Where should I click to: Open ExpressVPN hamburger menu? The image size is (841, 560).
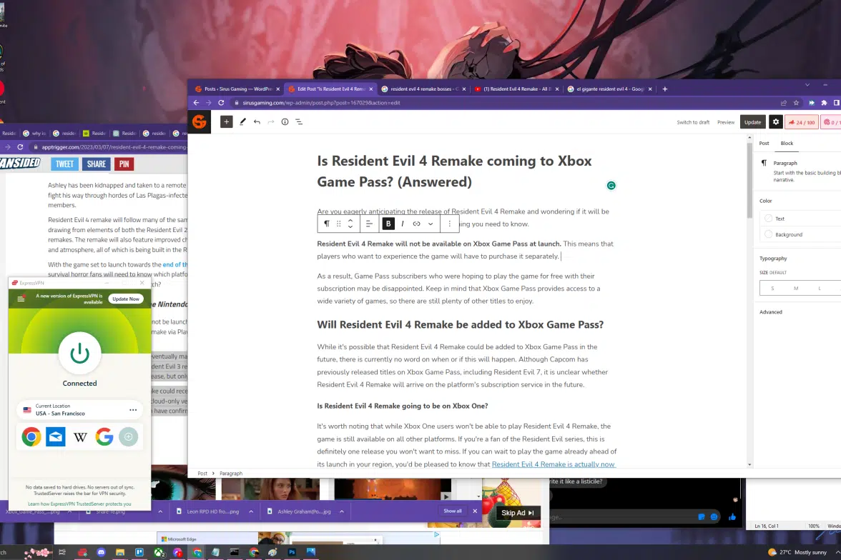[x=21, y=299]
